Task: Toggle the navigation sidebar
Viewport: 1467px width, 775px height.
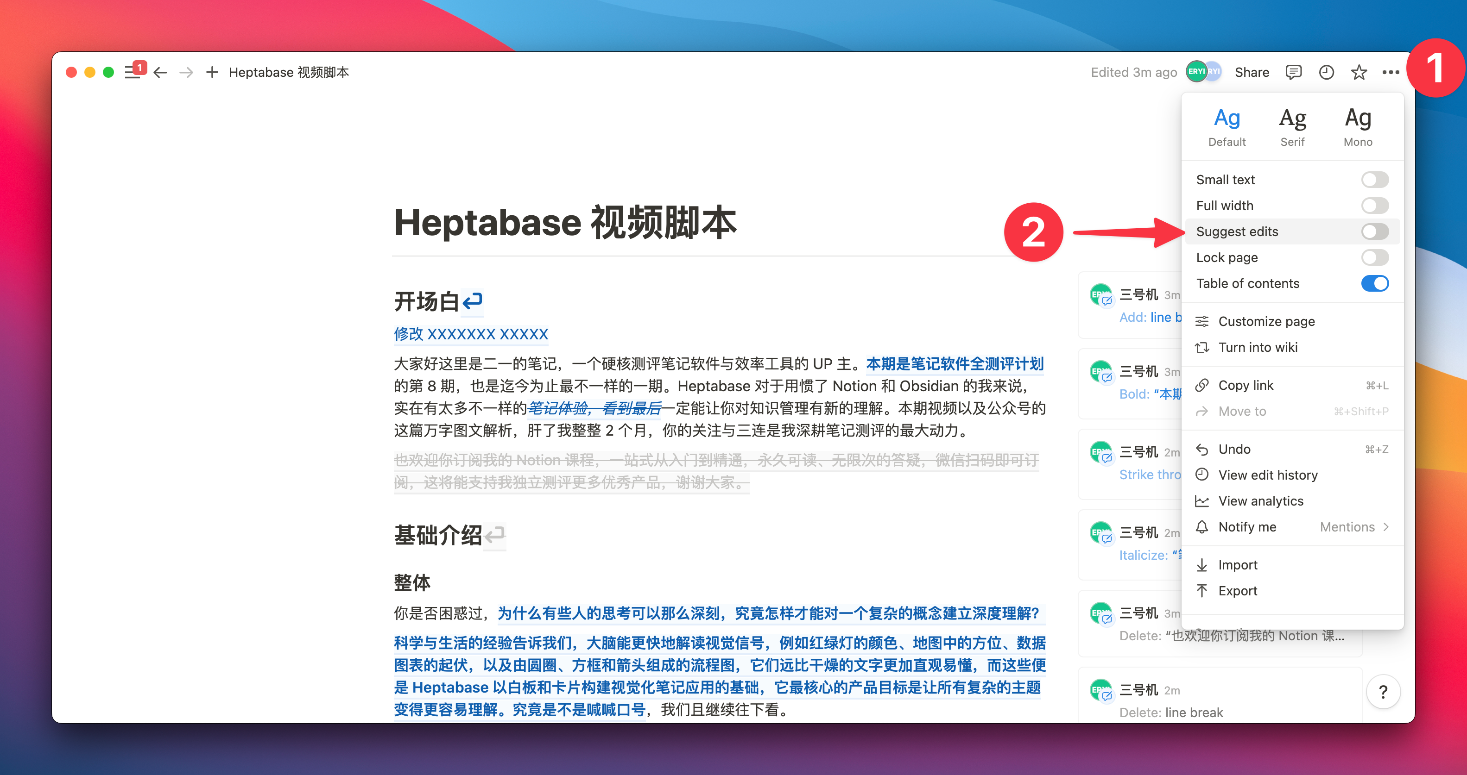Action: point(133,72)
